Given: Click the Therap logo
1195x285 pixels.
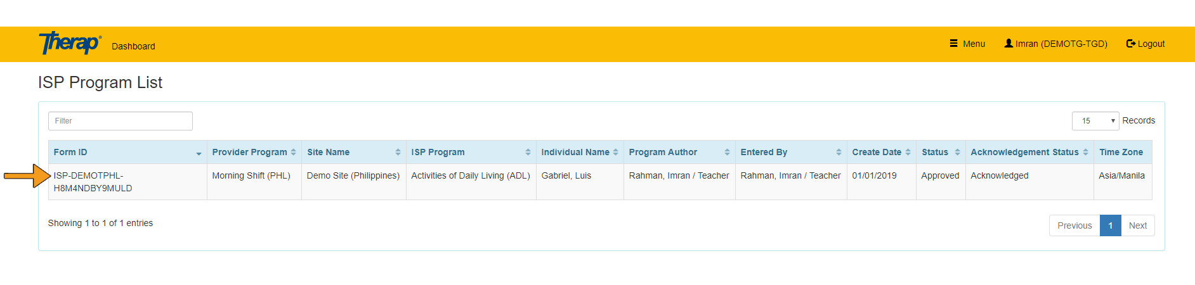Looking at the screenshot, I should (70, 43).
